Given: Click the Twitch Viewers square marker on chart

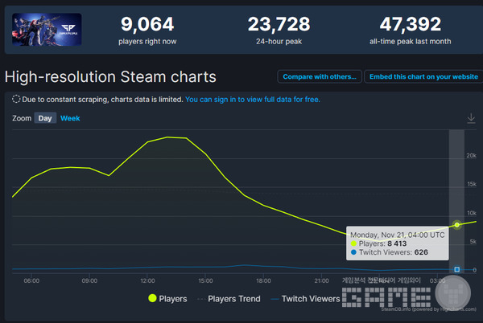Looking at the screenshot, I should click(457, 269).
